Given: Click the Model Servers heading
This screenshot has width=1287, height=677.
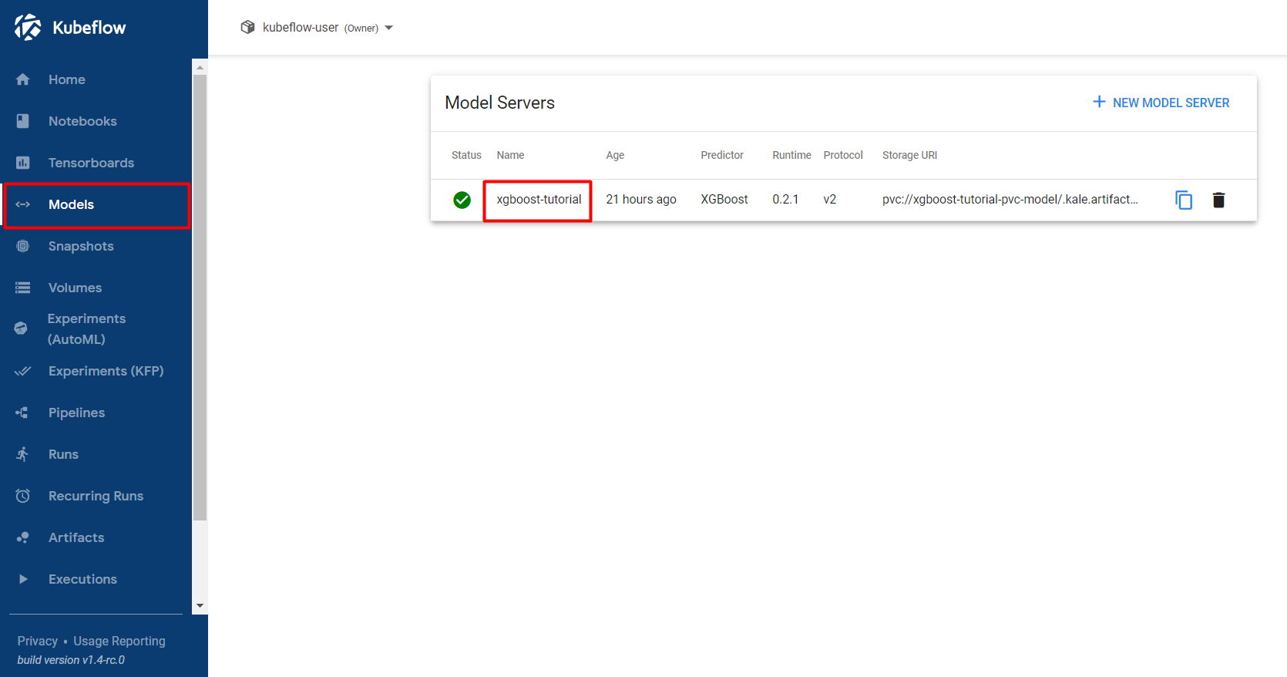Looking at the screenshot, I should click(x=499, y=103).
